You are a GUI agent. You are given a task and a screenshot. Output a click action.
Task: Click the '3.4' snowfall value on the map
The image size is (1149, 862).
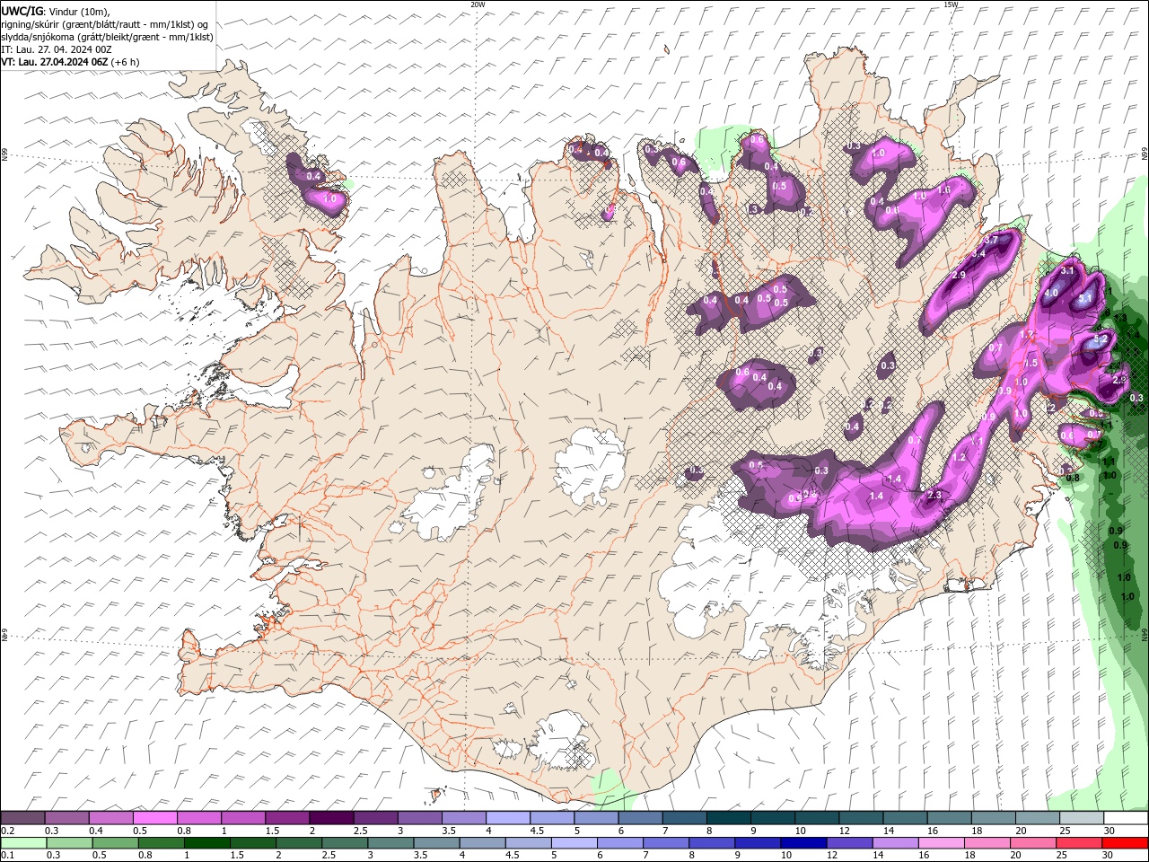[978, 254]
